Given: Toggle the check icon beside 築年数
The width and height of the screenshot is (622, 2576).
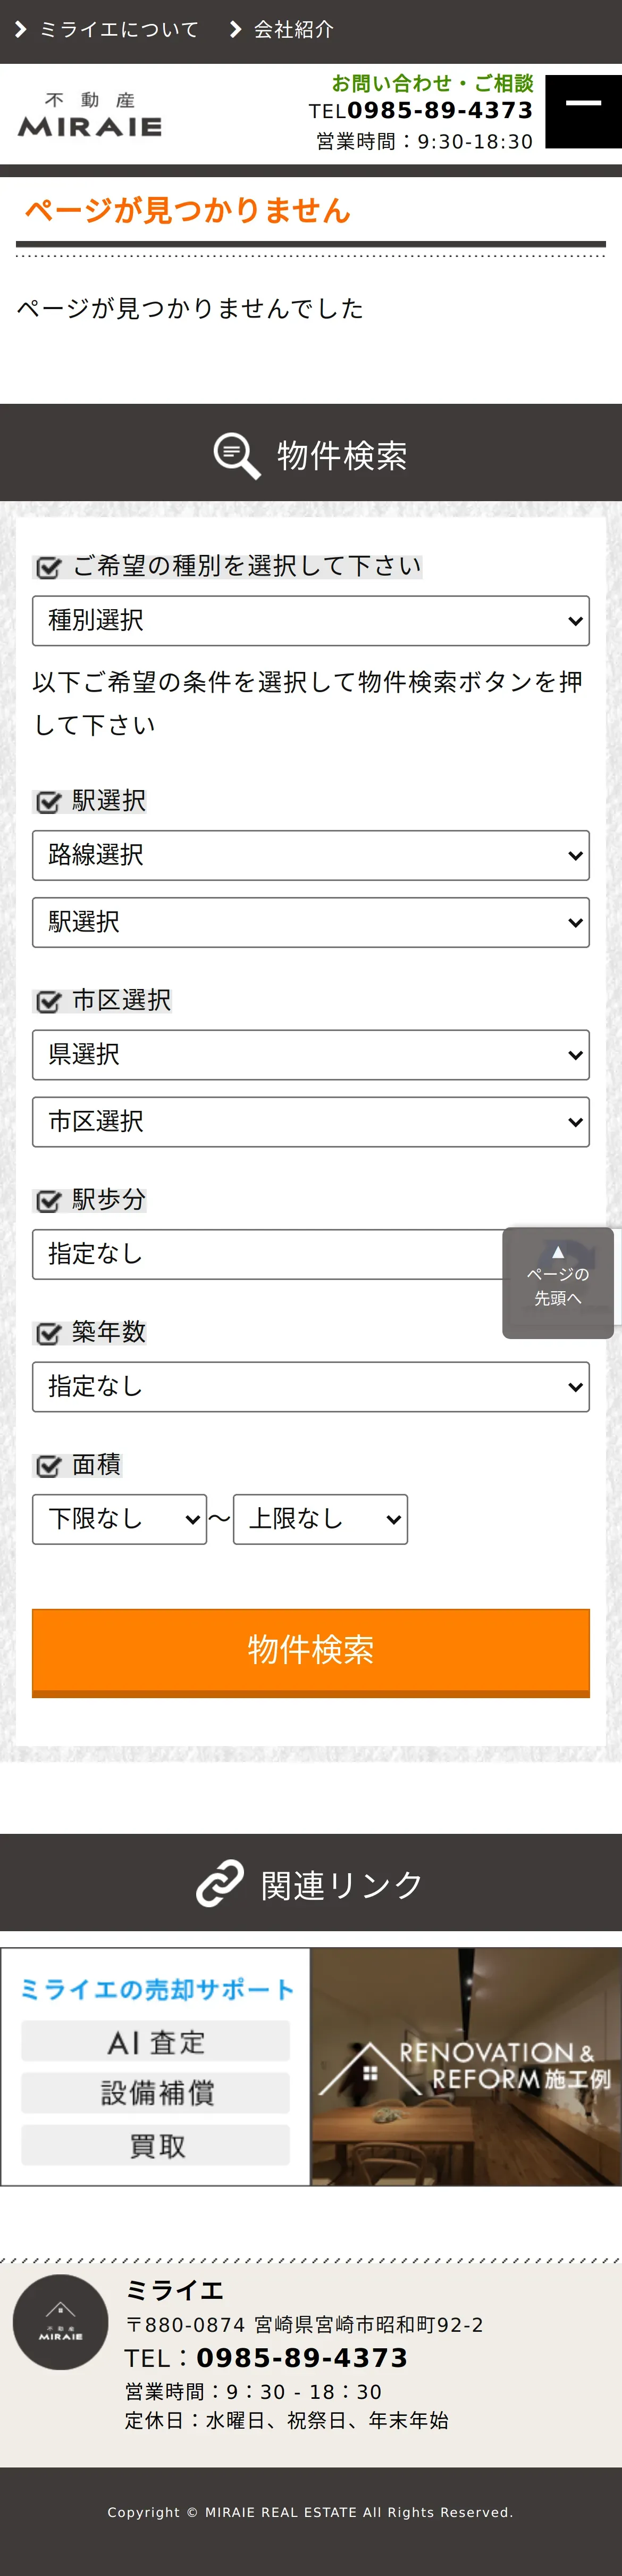Looking at the screenshot, I should (48, 1333).
